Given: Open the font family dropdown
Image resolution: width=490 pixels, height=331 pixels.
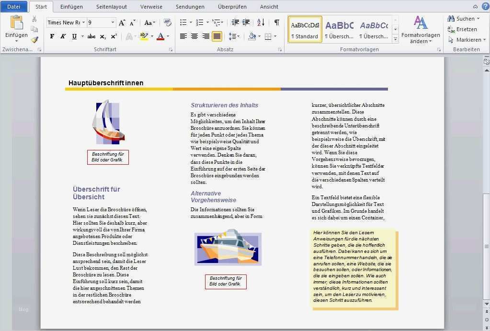Looking at the screenshot, I should coord(84,23).
